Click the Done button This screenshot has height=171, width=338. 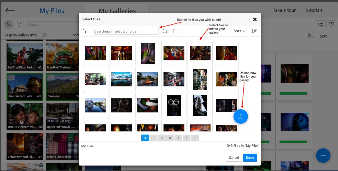tap(250, 157)
